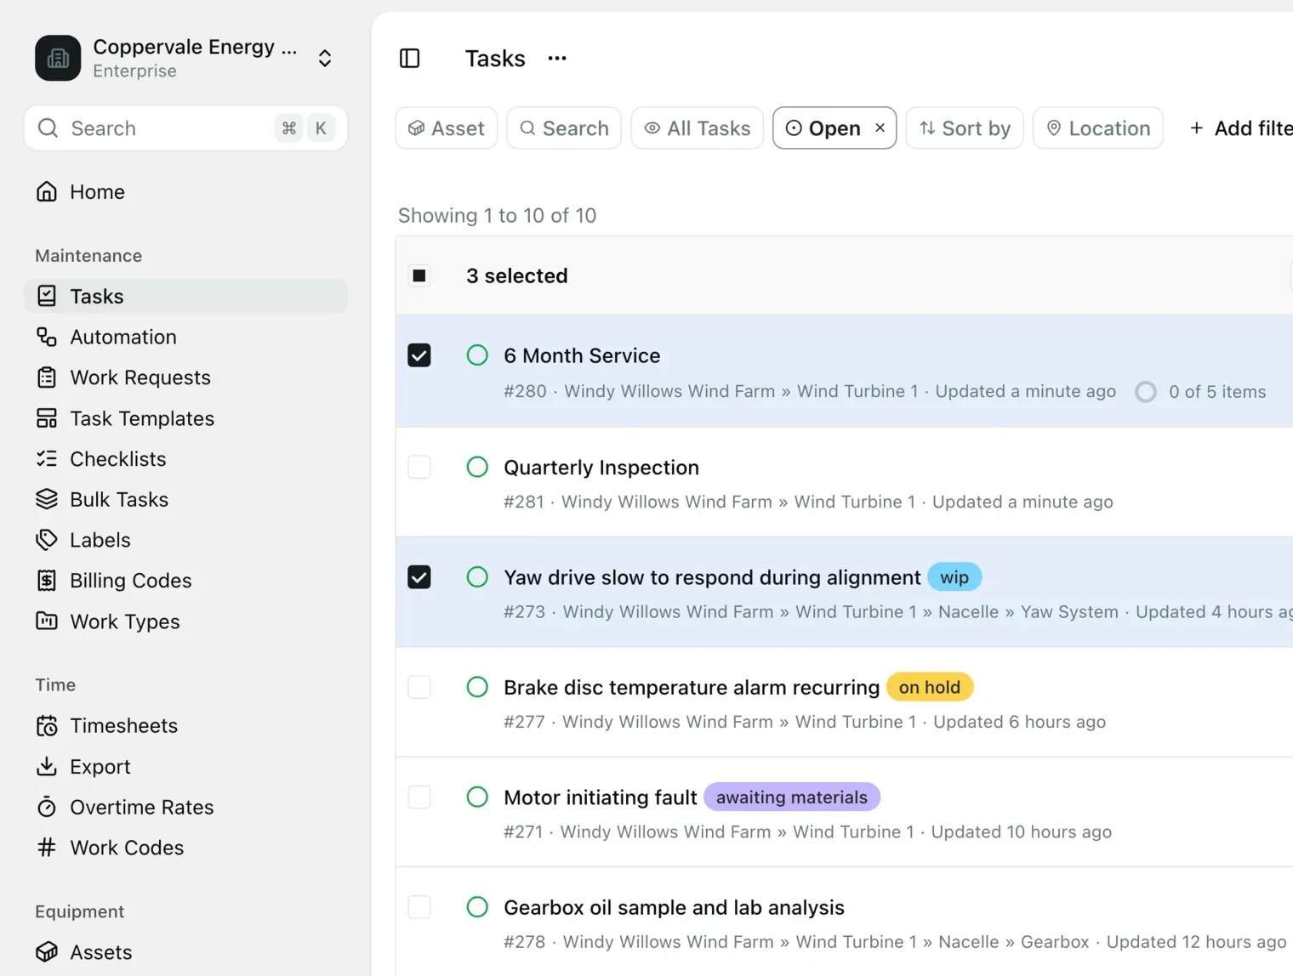Screen dimensions: 1293x976
Task: Uncheck the 6 Month Service checkbox
Action: click(x=419, y=355)
